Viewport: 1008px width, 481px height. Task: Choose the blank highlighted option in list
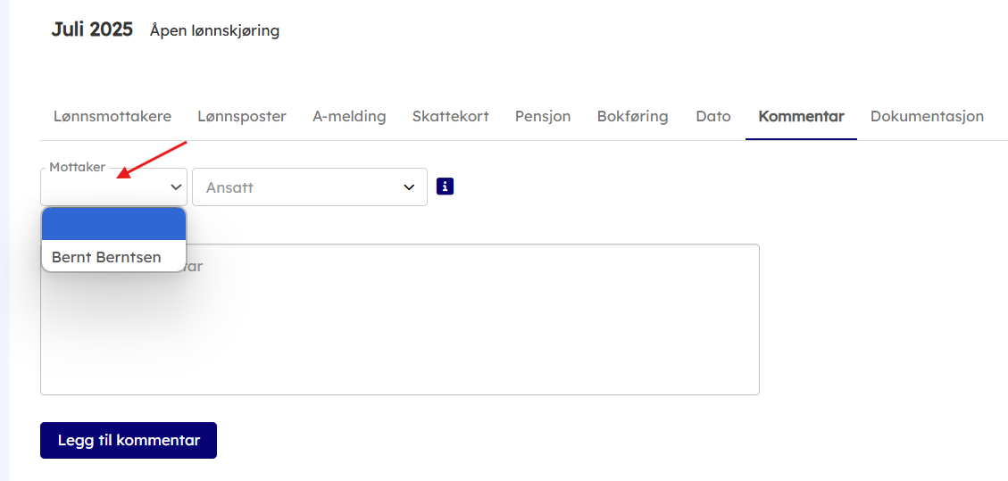click(x=113, y=224)
